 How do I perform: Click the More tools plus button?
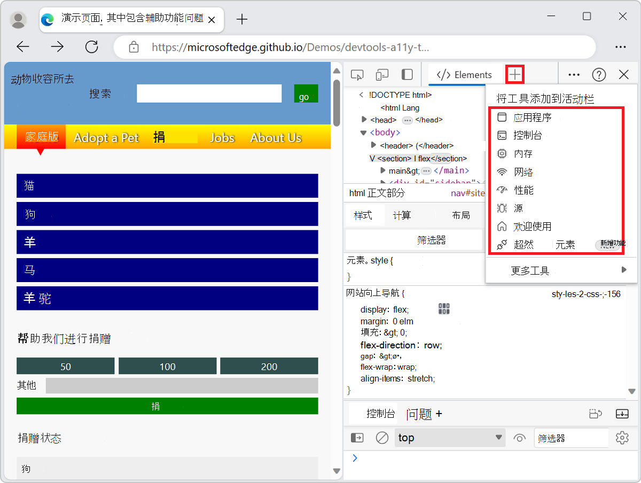515,75
